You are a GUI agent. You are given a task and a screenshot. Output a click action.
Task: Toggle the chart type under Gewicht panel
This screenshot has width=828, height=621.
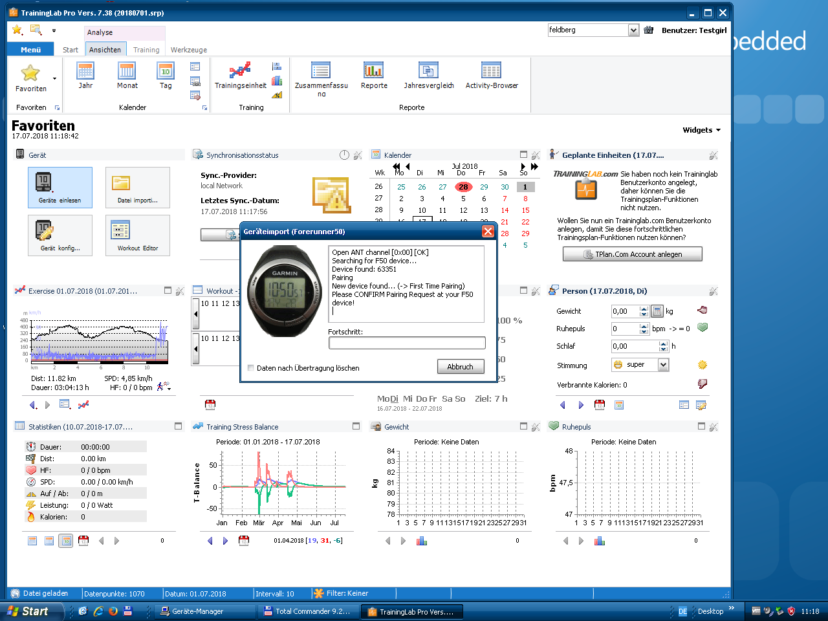coord(422,541)
